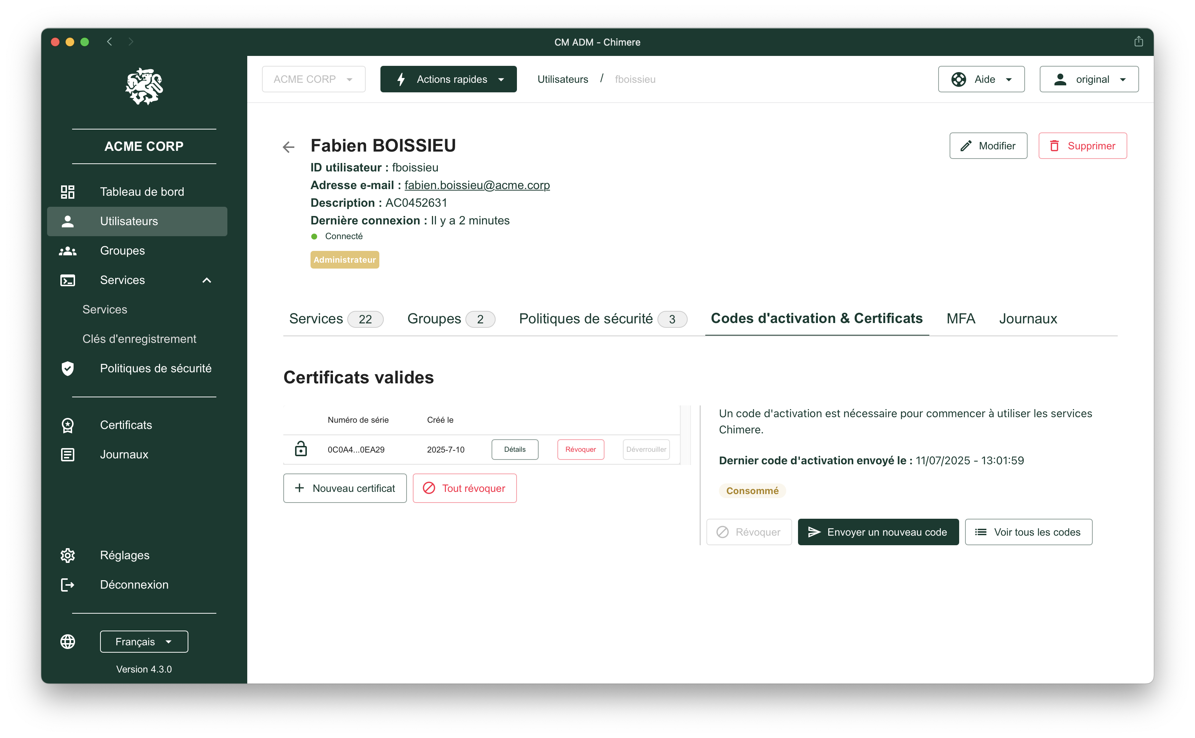Click the pencil icon on Modifier
This screenshot has width=1195, height=738.
tap(965, 145)
